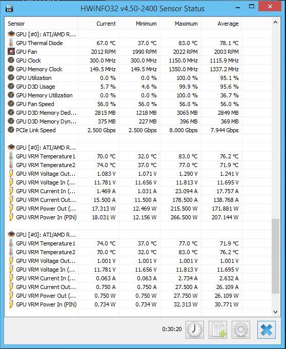Click the 3065 MB maximum memory value
This screenshot has width=286, height=349.
187,113
